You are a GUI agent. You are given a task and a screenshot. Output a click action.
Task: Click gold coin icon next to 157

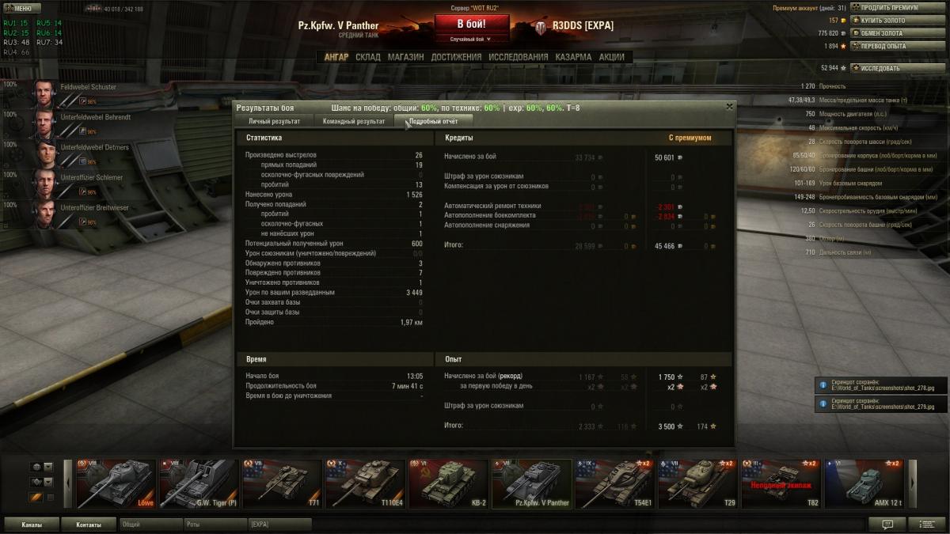point(845,21)
